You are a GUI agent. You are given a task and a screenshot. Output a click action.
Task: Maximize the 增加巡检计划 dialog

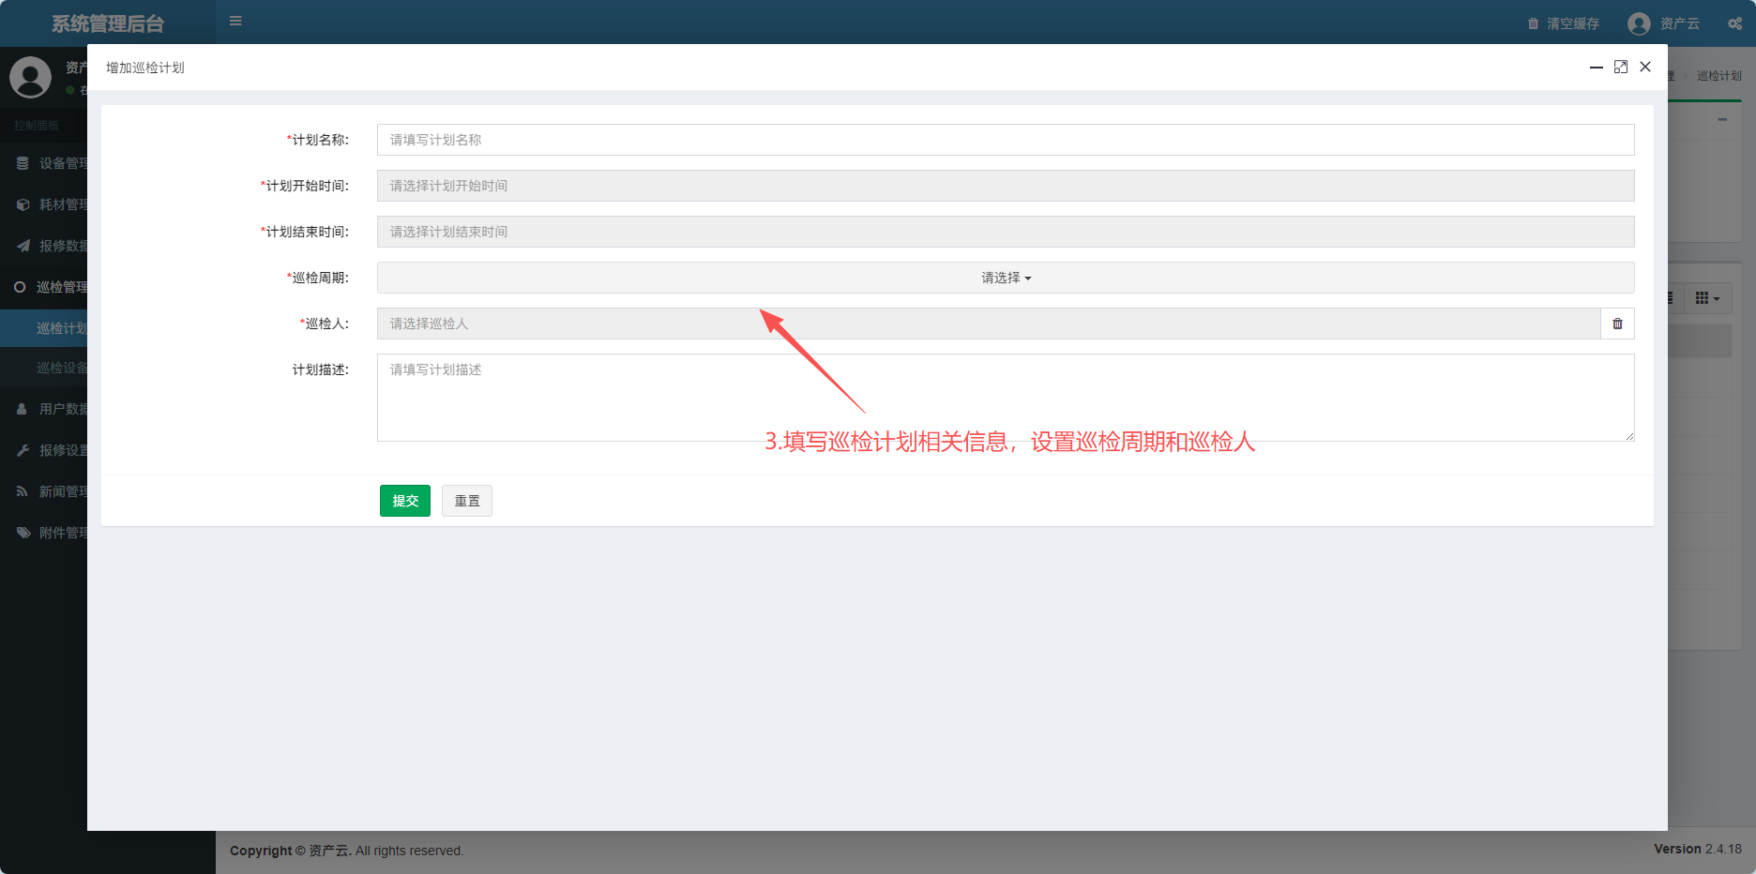(x=1620, y=67)
